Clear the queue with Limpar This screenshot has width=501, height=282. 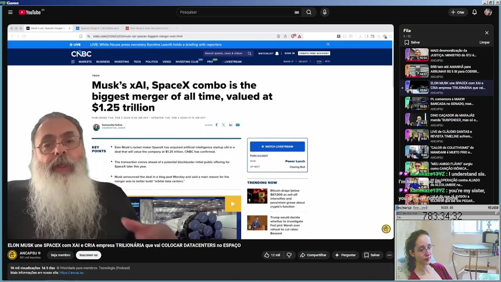pos(485,42)
